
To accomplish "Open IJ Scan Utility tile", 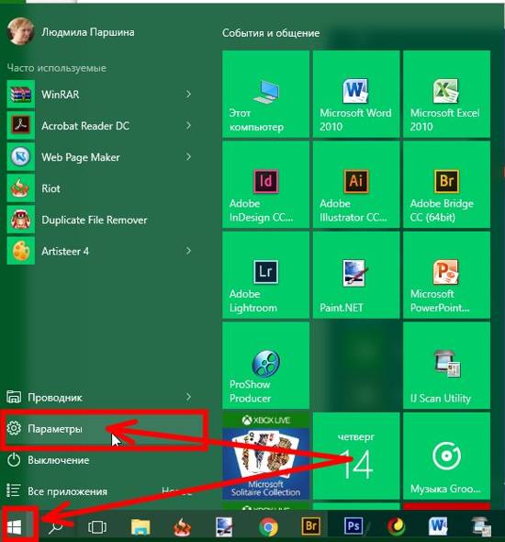I will click(x=446, y=366).
